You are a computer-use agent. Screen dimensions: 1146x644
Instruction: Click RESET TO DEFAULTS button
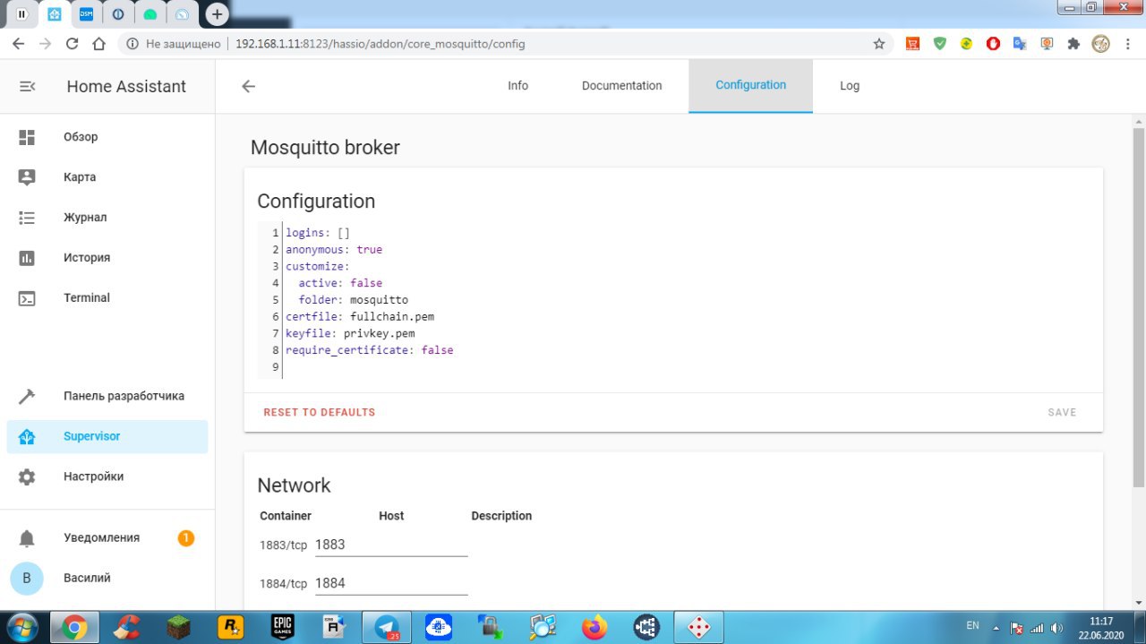tap(320, 413)
